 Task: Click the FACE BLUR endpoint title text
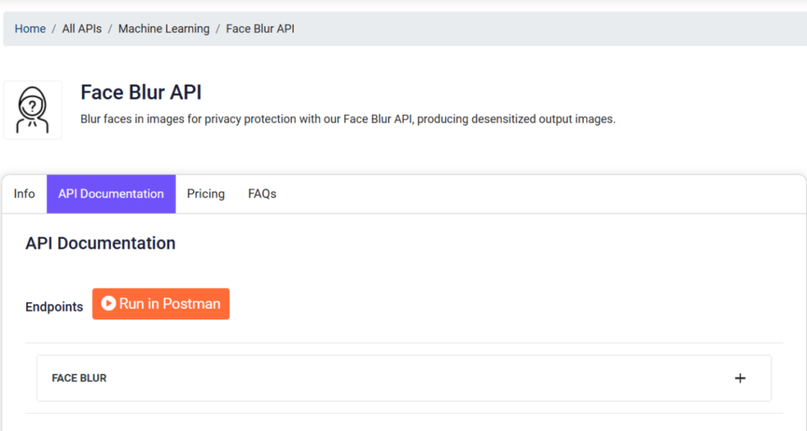[x=80, y=378]
